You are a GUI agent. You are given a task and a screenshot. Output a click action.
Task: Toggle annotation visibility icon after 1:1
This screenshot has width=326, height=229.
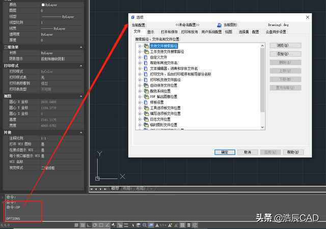[x=170, y=225]
